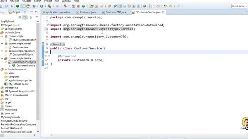Select Maven Dependencies library node

(14, 95)
